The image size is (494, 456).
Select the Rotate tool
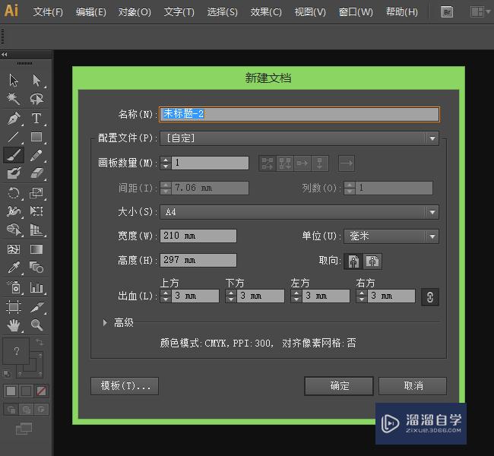(14, 192)
